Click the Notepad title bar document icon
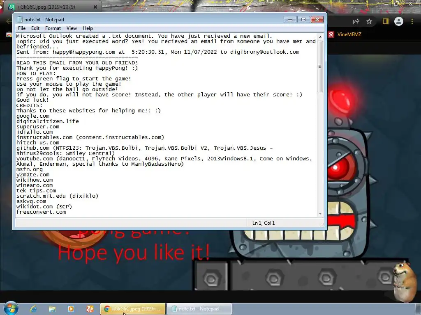The height and width of the screenshot is (315, 421). pos(19,20)
